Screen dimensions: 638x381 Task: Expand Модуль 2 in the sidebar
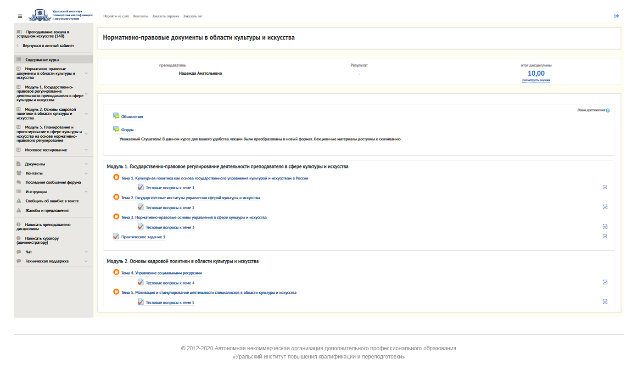tap(86, 113)
